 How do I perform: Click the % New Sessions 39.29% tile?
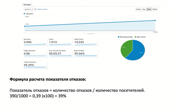tap(35, 65)
